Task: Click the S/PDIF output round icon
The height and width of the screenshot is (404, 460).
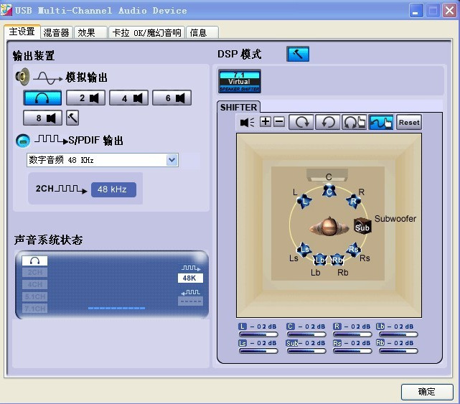Action: [x=23, y=141]
